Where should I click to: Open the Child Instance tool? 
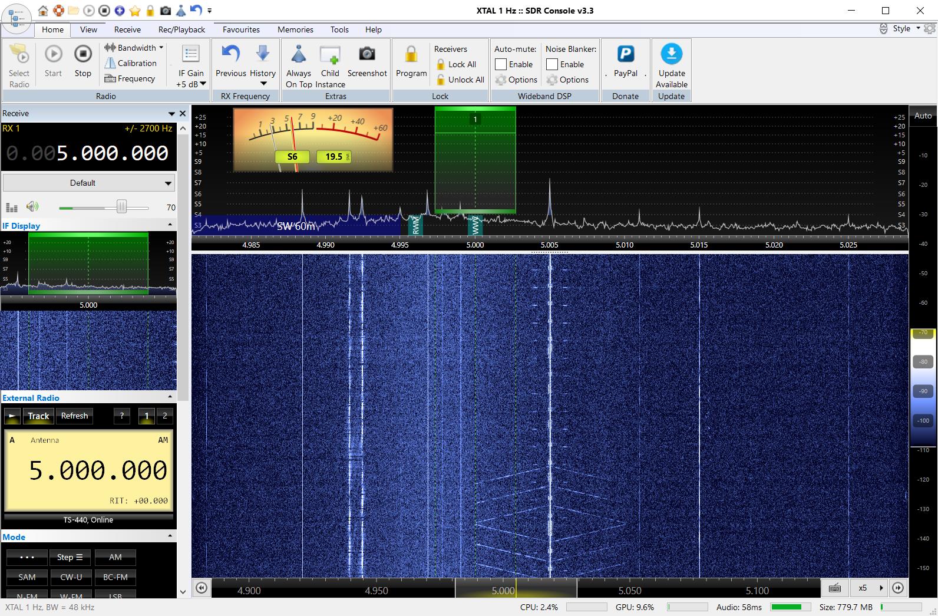pos(330,55)
